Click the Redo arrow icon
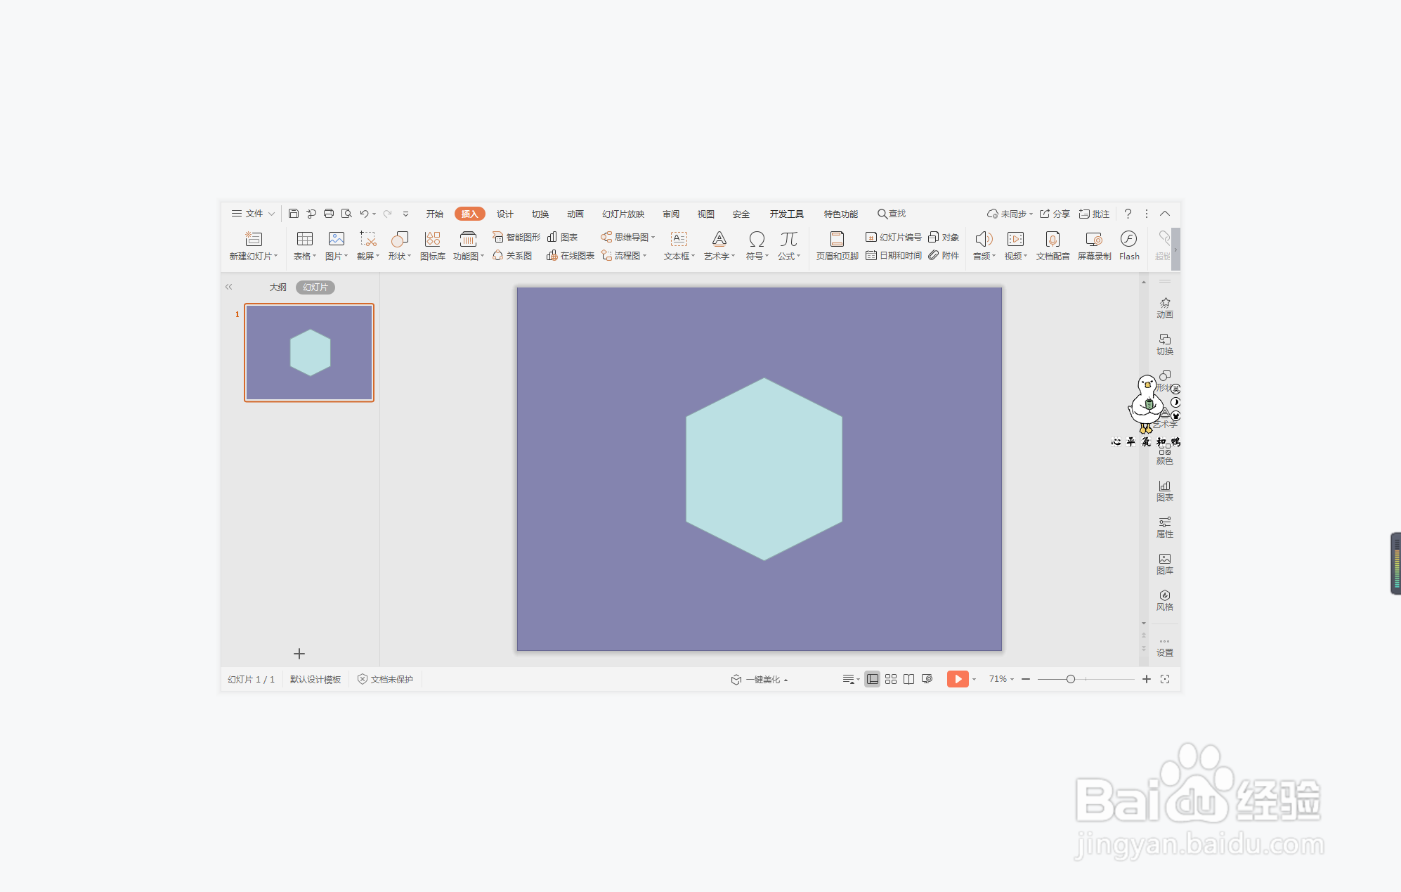 pos(387,214)
